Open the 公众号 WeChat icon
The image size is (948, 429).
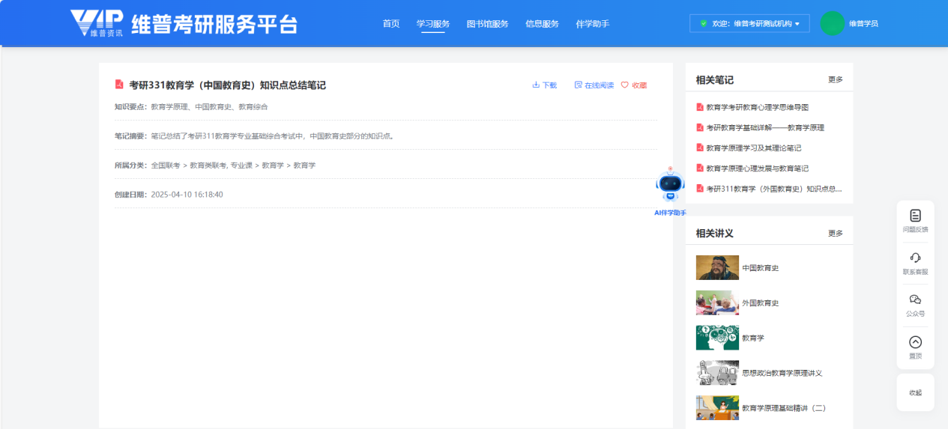click(915, 299)
